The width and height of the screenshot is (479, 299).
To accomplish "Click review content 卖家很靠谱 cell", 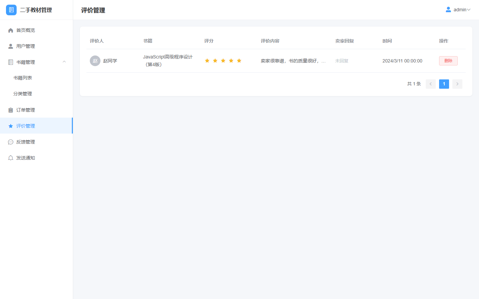I will [293, 61].
